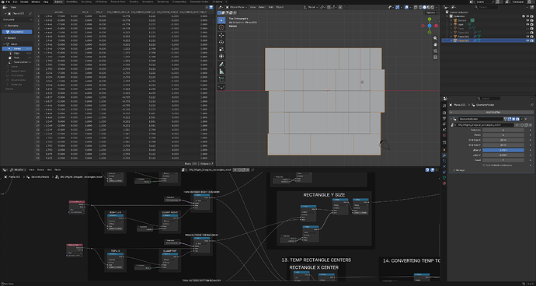
Task: Open the viewport Options dropdown
Action: 431,12
